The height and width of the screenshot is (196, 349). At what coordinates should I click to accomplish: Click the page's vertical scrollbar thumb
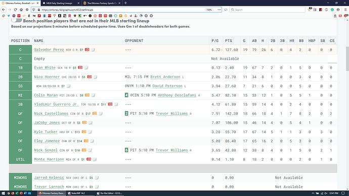(x=347, y=59)
